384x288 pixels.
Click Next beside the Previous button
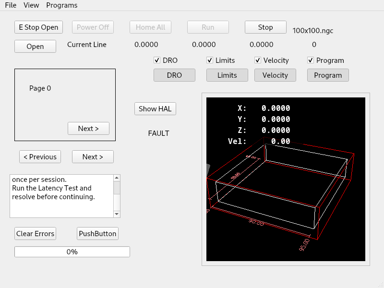[93, 157]
